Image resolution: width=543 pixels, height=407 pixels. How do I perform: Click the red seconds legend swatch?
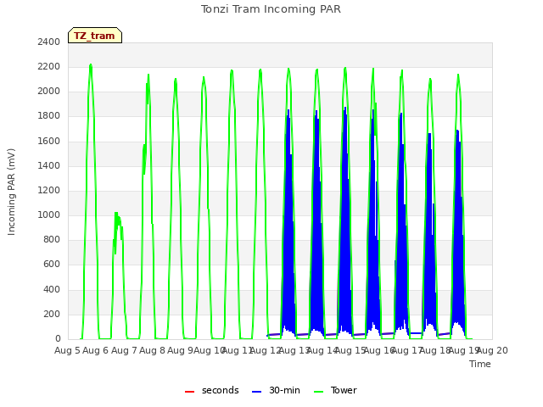pos(190,392)
